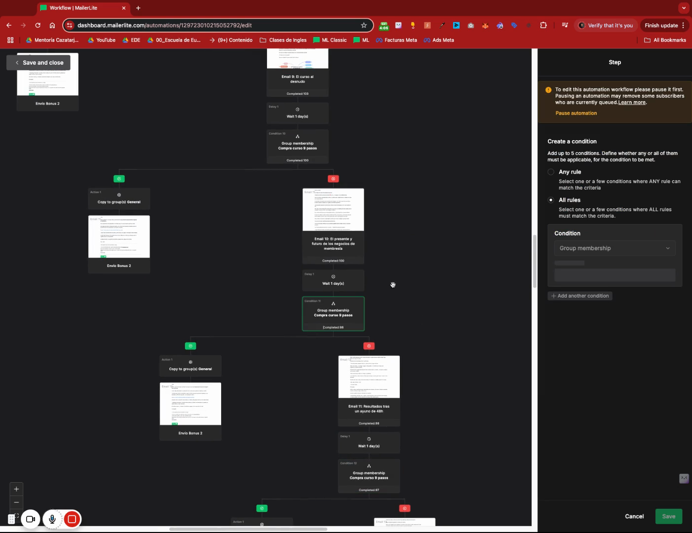Toggle the recorder camera button
The width and height of the screenshot is (692, 533).
[31, 519]
